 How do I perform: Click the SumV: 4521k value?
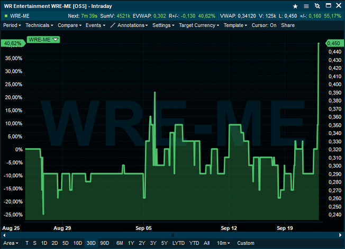pos(115,16)
